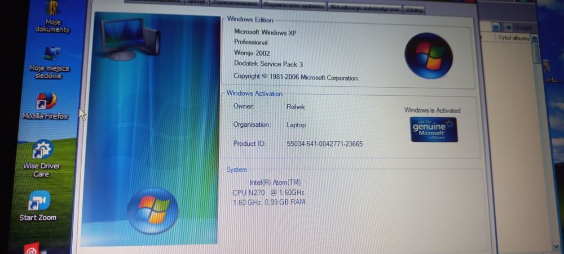Click the Windows orb on the blue banner

click(152, 211)
